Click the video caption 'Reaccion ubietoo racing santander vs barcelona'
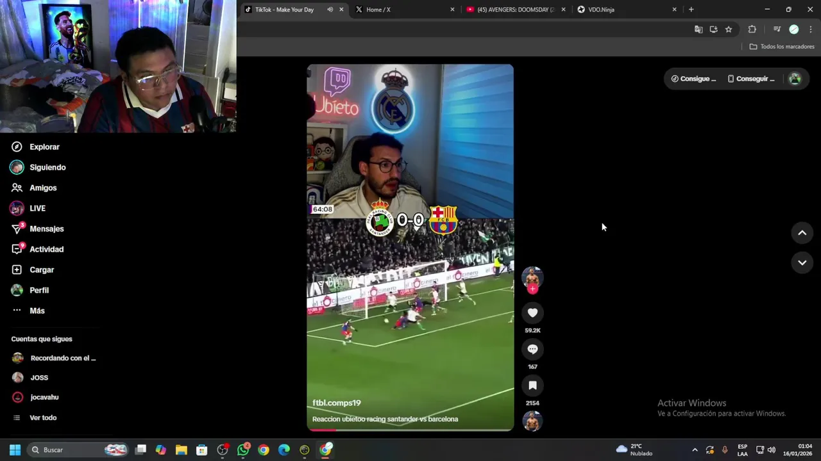Screen dimensions: 821x461 385,419
